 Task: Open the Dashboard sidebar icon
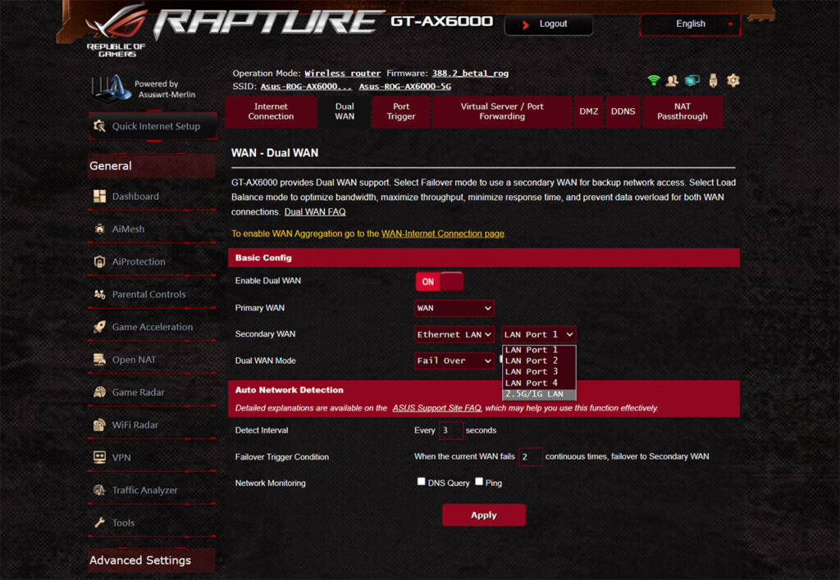pyautogui.click(x=102, y=197)
